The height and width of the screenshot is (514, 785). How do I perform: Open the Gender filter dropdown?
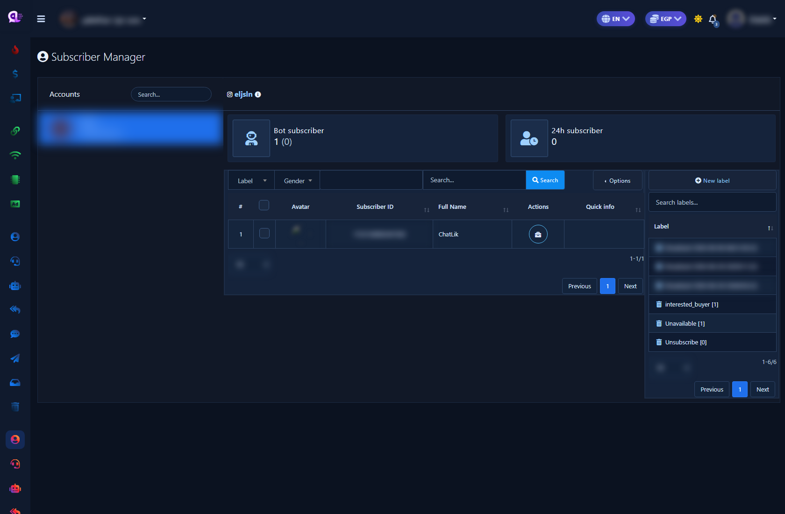pyautogui.click(x=297, y=180)
